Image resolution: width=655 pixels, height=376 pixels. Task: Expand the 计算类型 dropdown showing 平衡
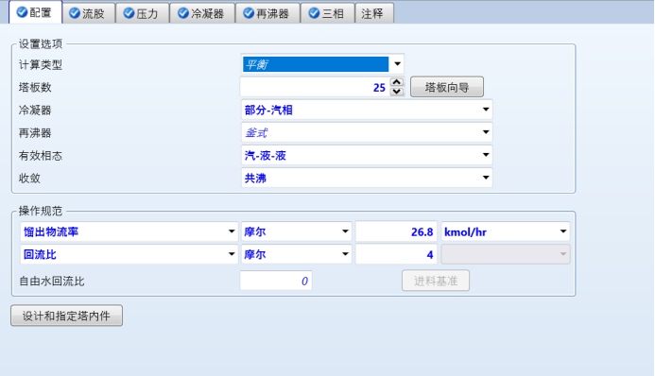(397, 64)
